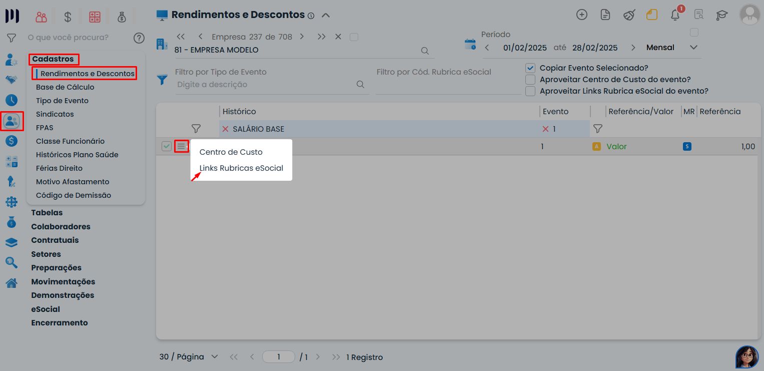Toggle the checkbox above Mensal dropdown

point(694,33)
